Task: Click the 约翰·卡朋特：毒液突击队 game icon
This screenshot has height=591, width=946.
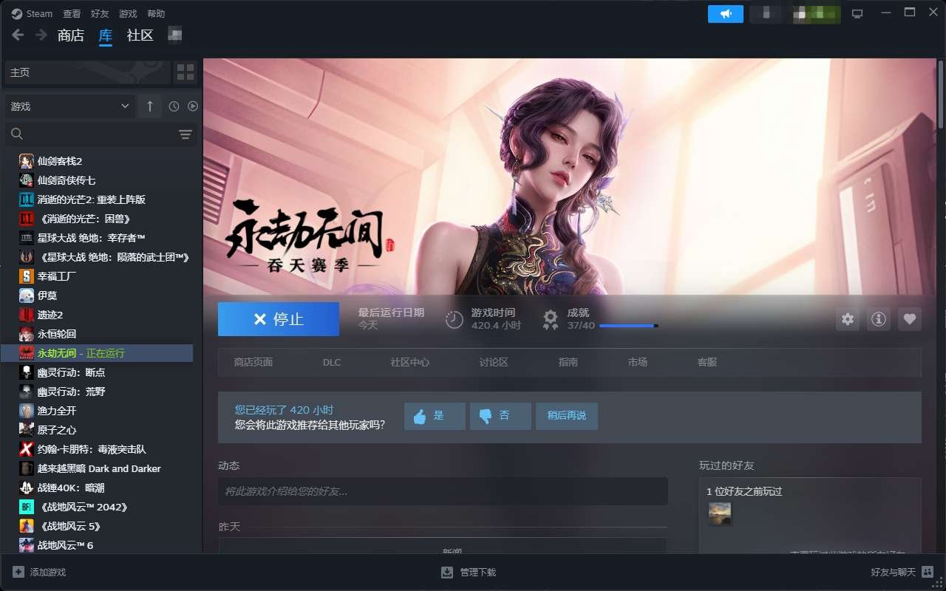Action: [27, 449]
